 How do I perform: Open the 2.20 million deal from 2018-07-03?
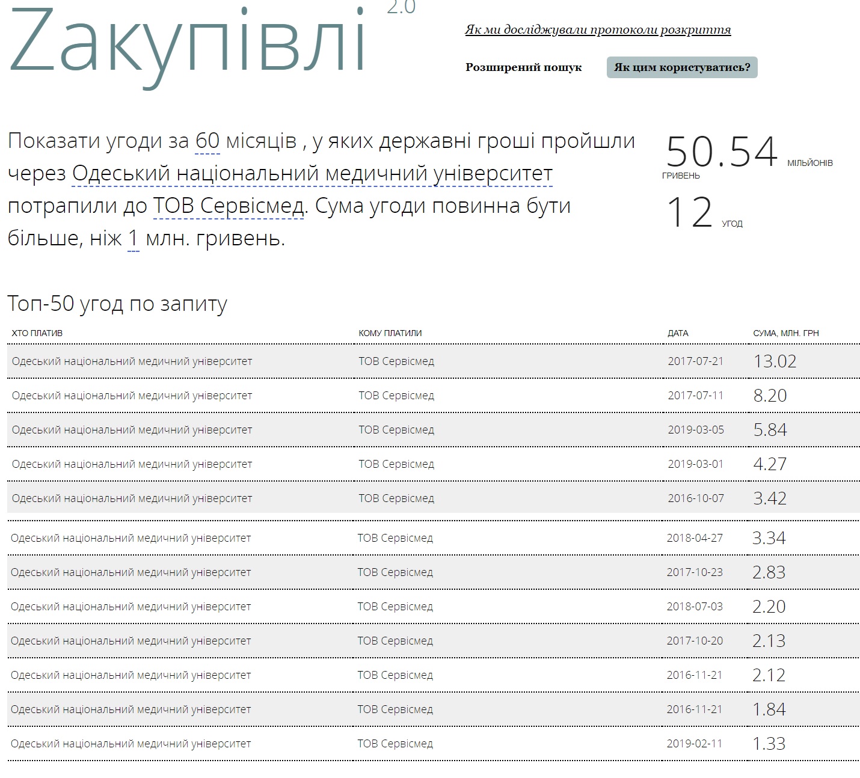pos(769,607)
